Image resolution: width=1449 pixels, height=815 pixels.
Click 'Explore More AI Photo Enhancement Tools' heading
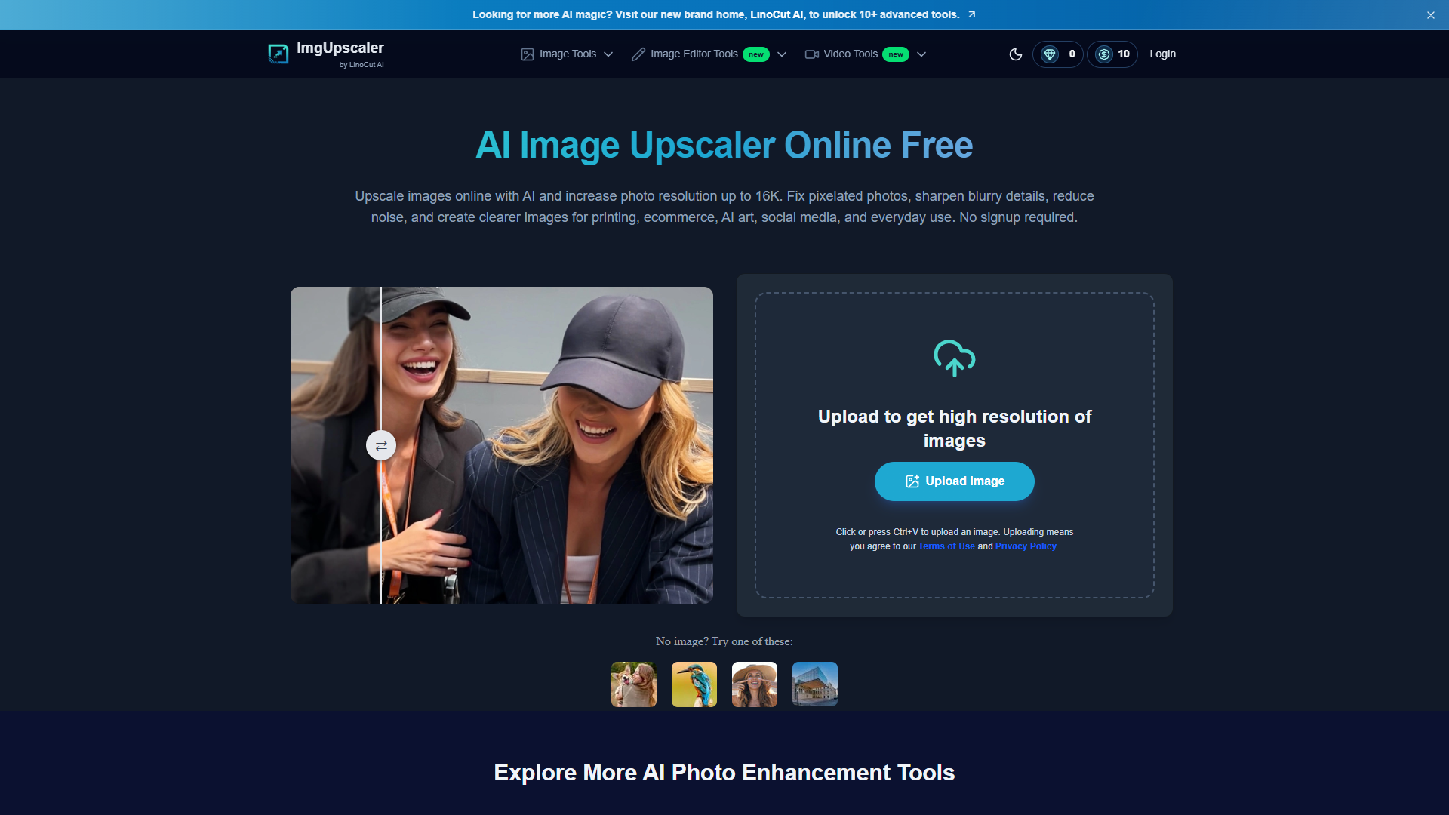(724, 773)
